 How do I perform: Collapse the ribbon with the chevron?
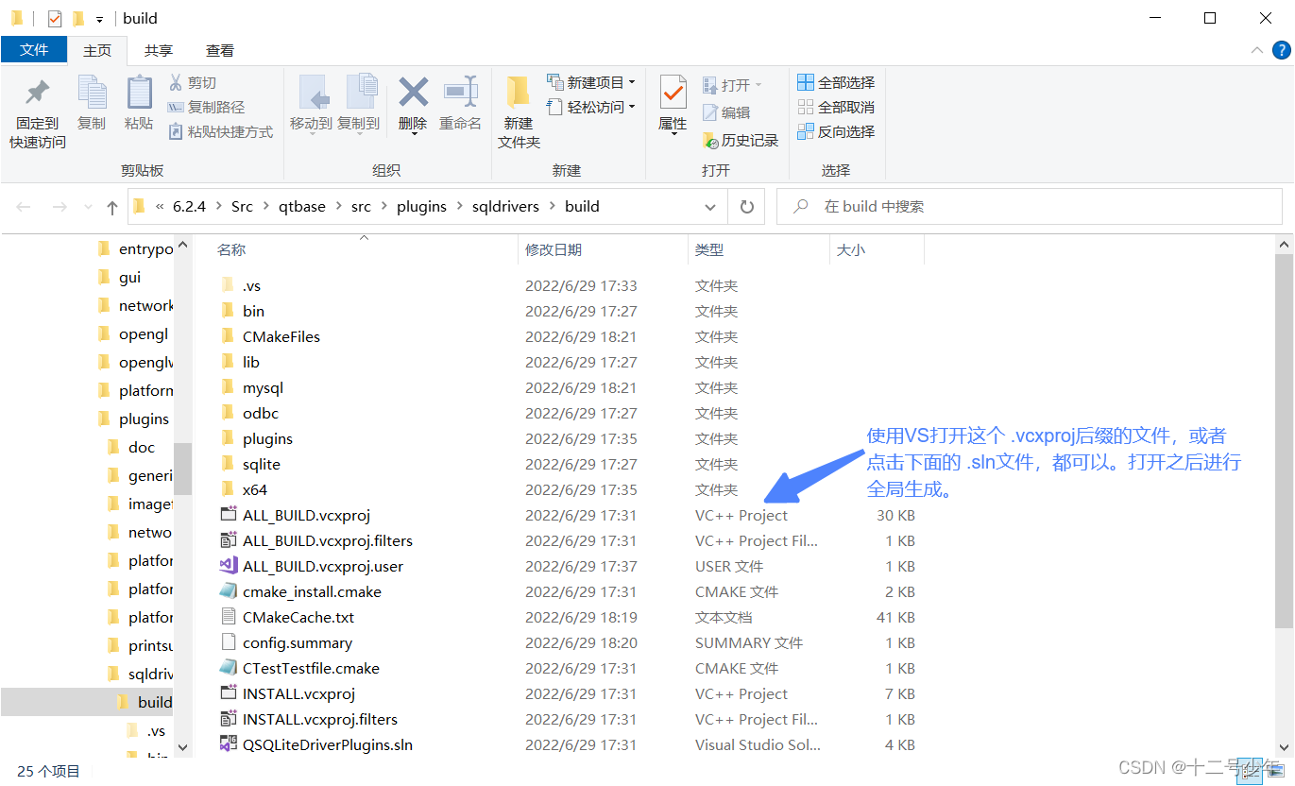click(1256, 50)
